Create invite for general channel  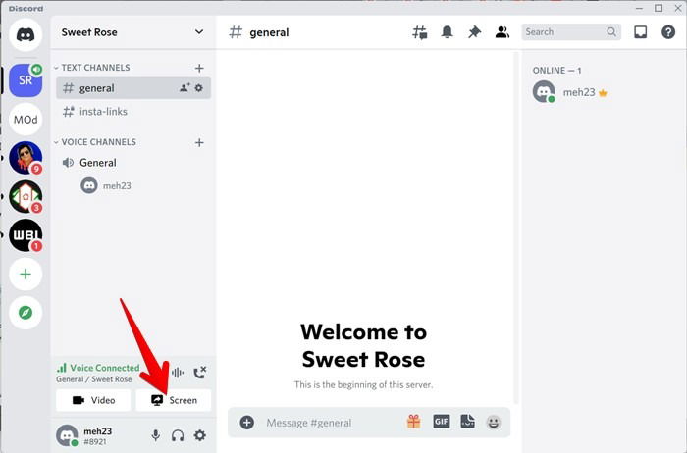point(185,88)
